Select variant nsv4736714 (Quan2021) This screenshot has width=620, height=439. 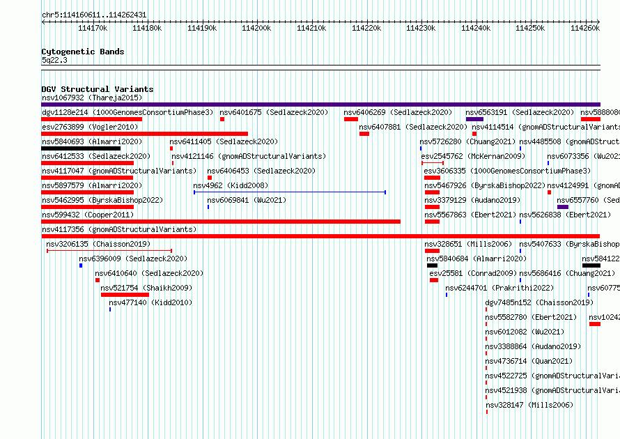529,361
